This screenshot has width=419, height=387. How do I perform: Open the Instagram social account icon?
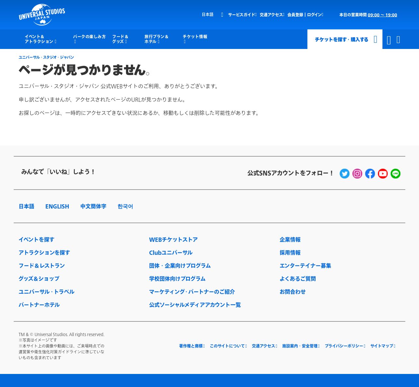(x=357, y=174)
